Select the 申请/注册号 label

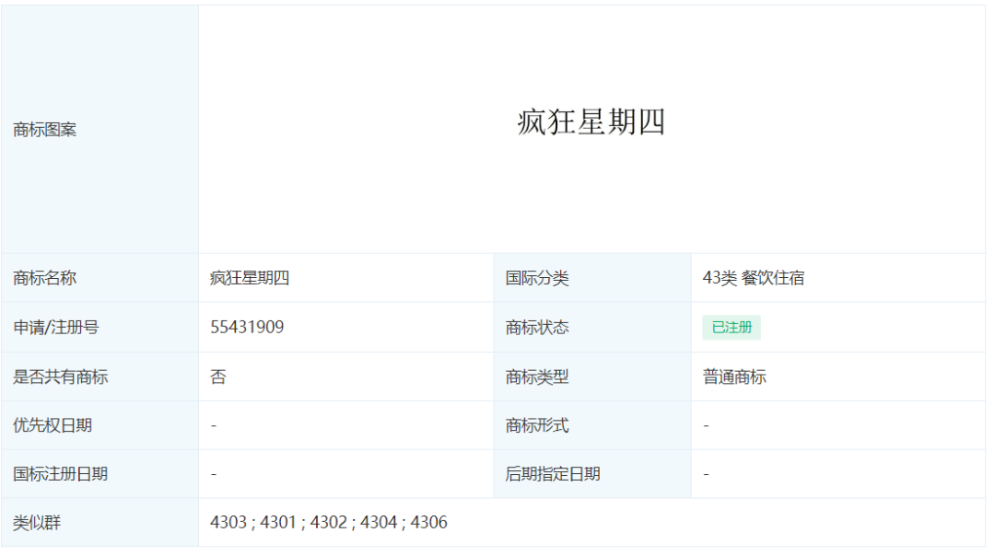pyautogui.click(x=56, y=328)
